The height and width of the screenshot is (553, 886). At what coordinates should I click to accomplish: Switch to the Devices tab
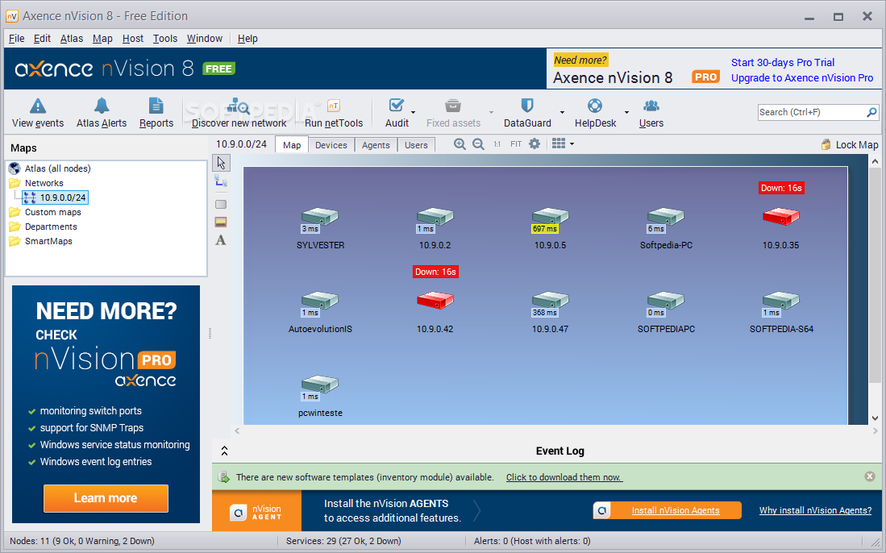coord(331,145)
